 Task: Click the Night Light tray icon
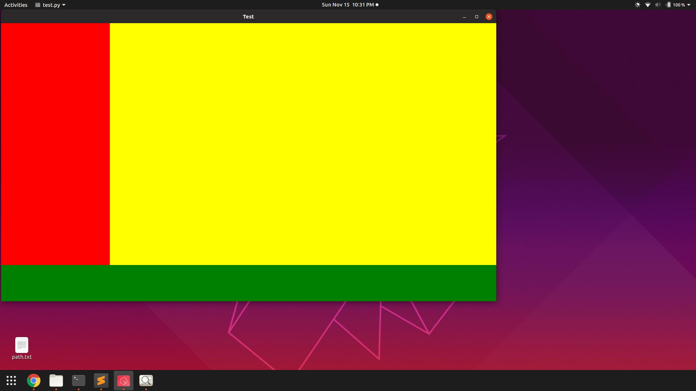(x=637, y=5)
